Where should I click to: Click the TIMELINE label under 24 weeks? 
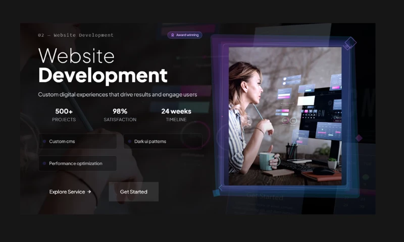coord(176,119)
